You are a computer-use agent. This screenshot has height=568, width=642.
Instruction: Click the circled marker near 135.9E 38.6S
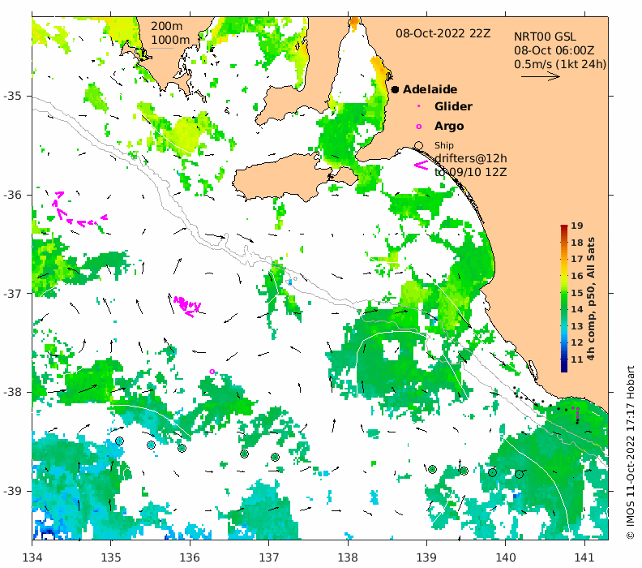click(182, 449)
